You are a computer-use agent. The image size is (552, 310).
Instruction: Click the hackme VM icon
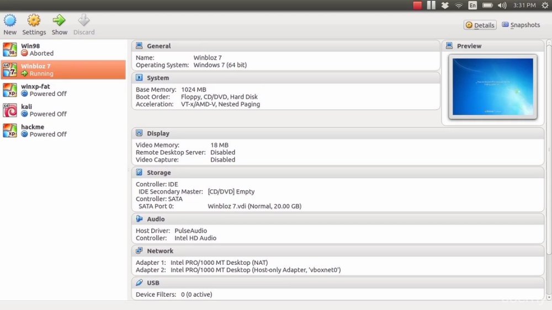click(10, 131)
